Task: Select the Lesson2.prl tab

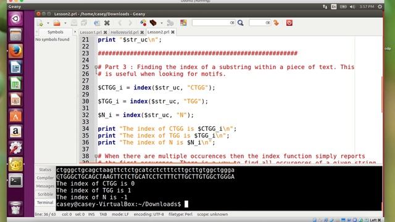Action: (158, 32)
